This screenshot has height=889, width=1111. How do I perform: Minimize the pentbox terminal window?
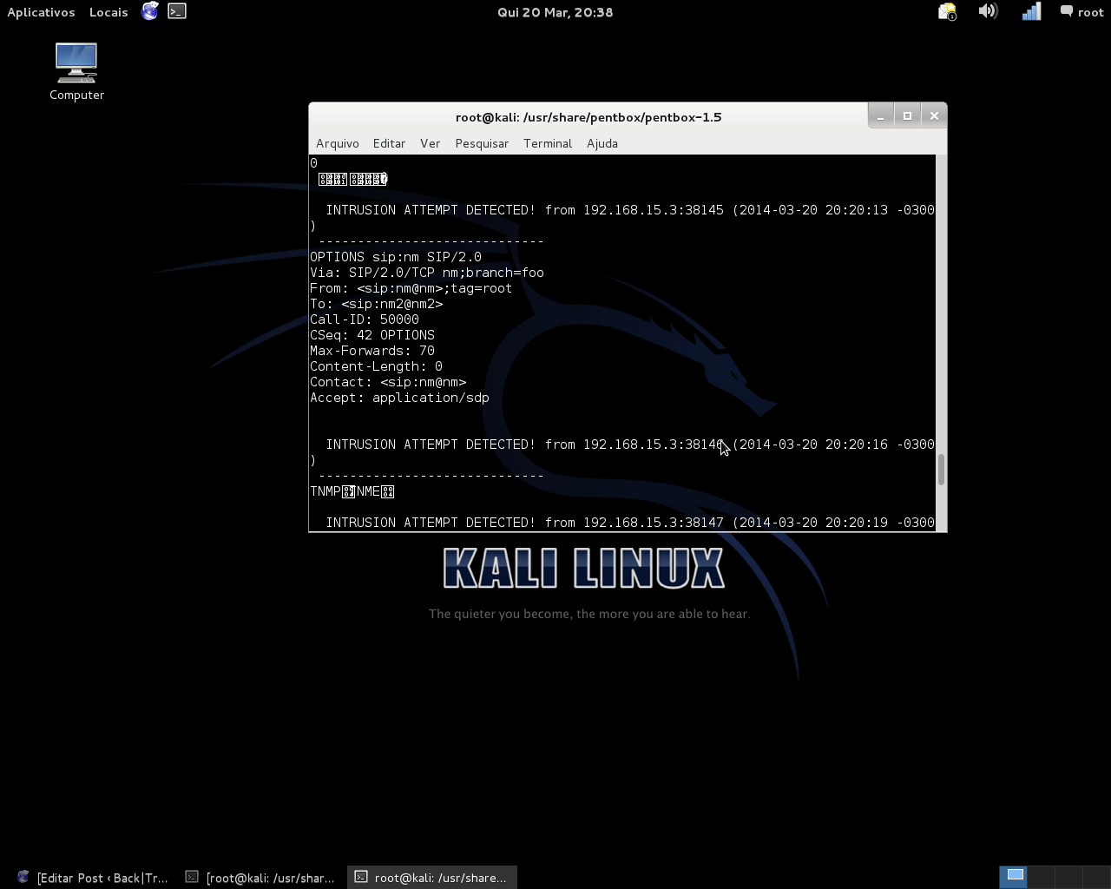point(880,115)
